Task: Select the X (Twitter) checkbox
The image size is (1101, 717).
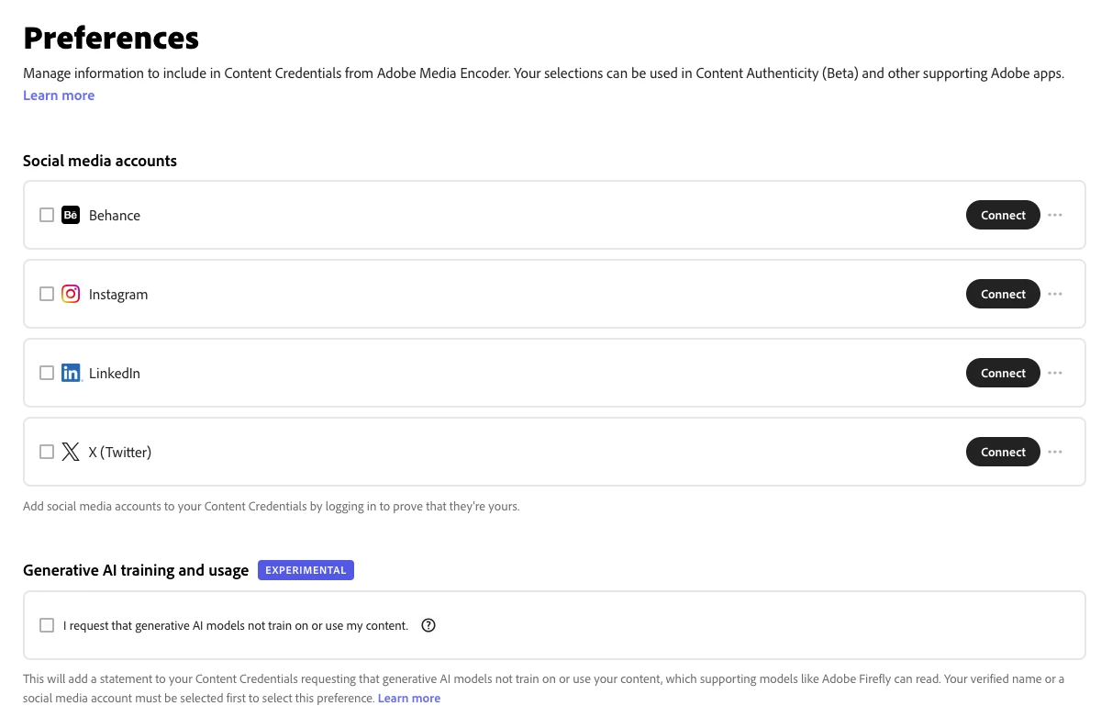Action: pos(47,452)
